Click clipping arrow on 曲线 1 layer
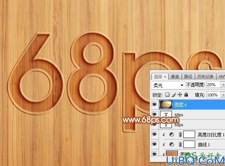225x166 pixels. click(x=164, y=145)
